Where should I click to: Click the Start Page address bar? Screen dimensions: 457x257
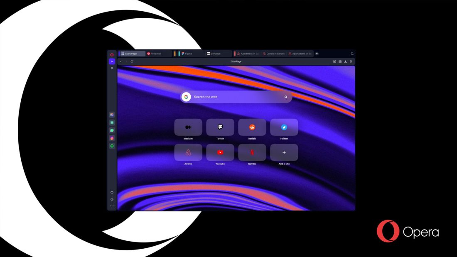(236, 61)
